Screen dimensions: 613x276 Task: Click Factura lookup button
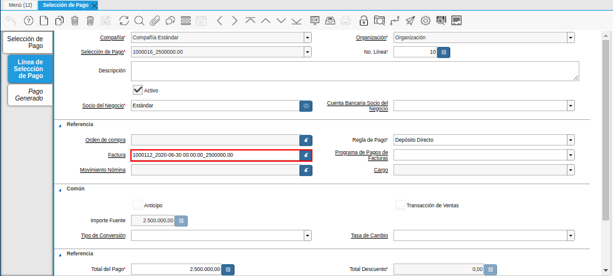tap(306, 155)
